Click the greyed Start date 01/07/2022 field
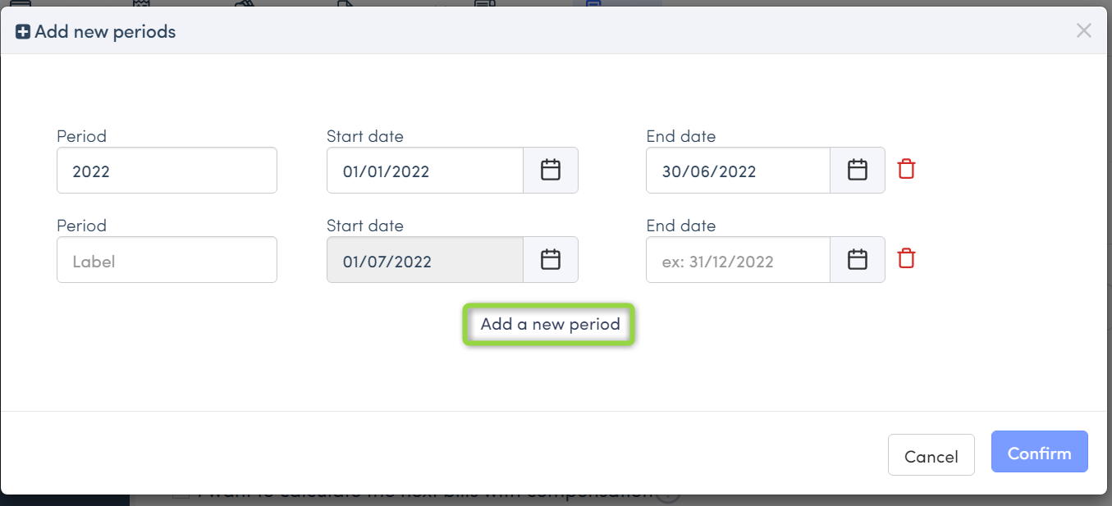1112x506 pixels. pyautogui.click(x=424, y=260)
